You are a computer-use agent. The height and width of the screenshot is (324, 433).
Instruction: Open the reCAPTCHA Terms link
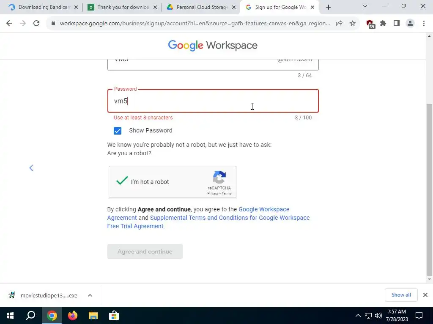(x=227, y=193)
